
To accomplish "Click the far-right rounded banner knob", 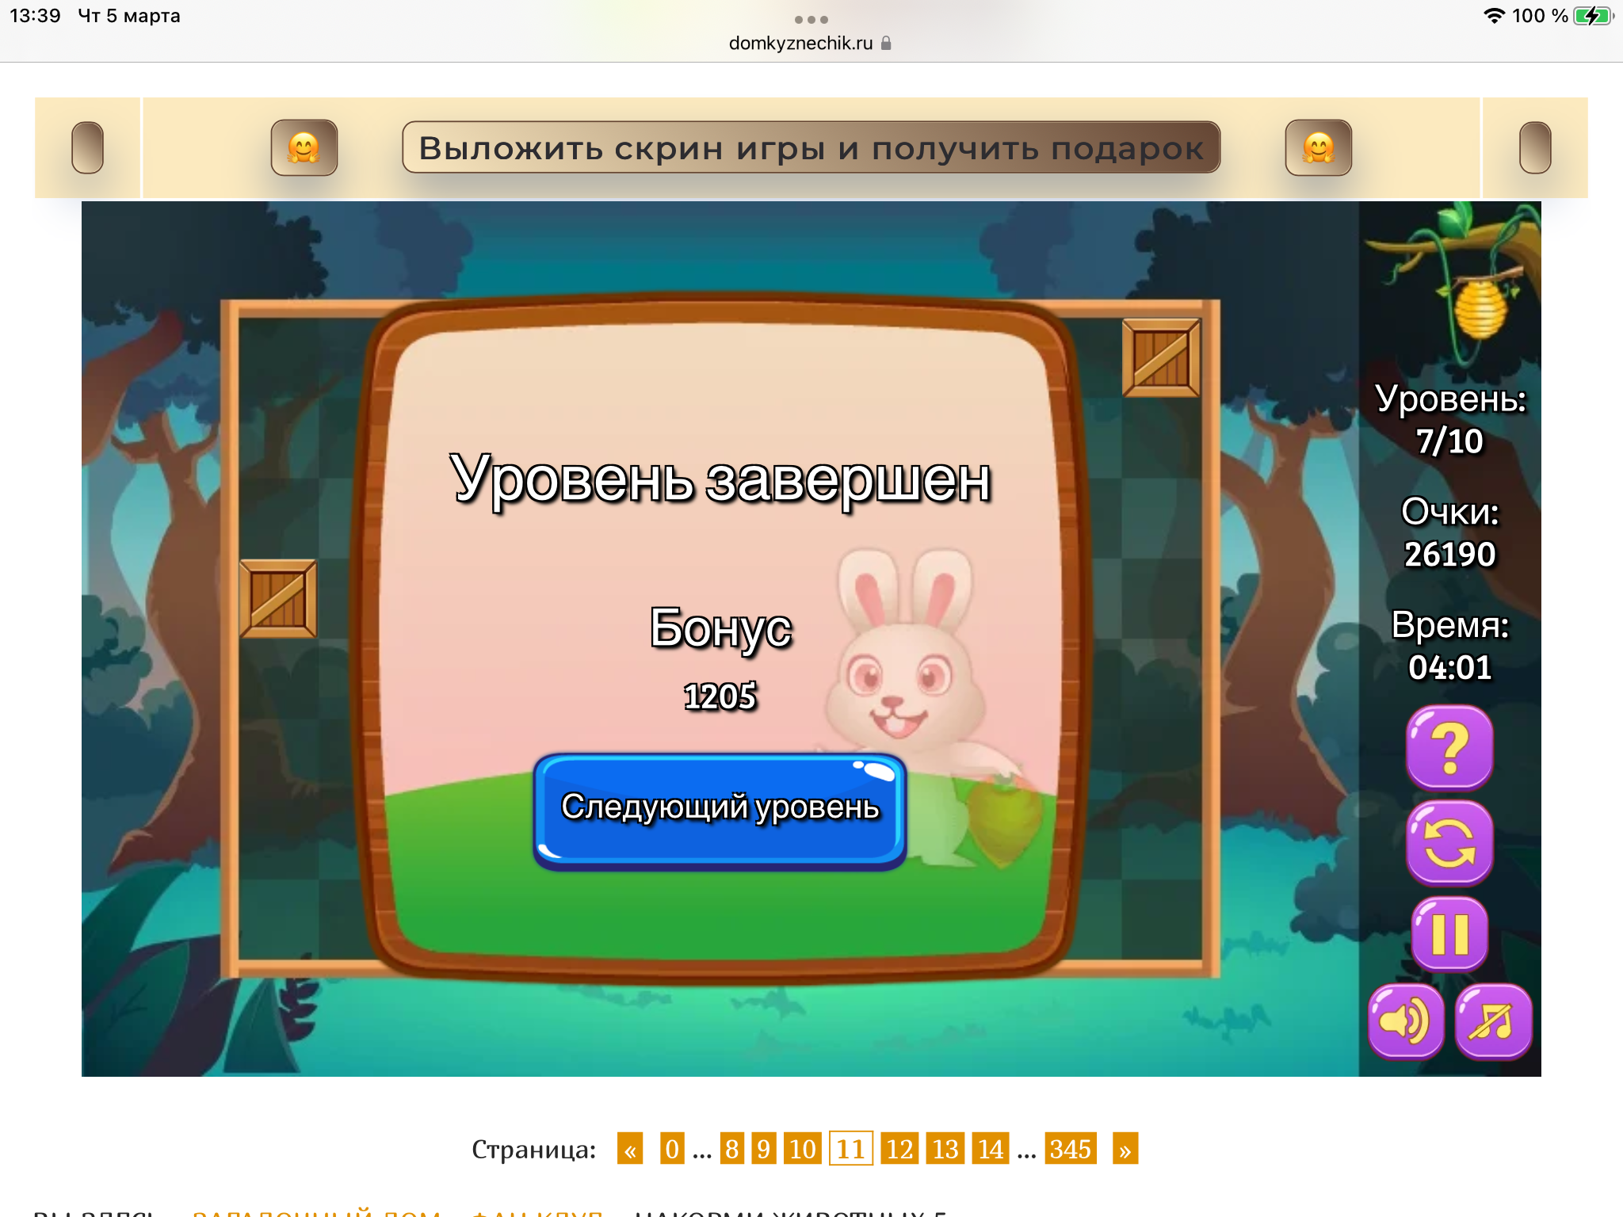I will tap(1534, 148).
